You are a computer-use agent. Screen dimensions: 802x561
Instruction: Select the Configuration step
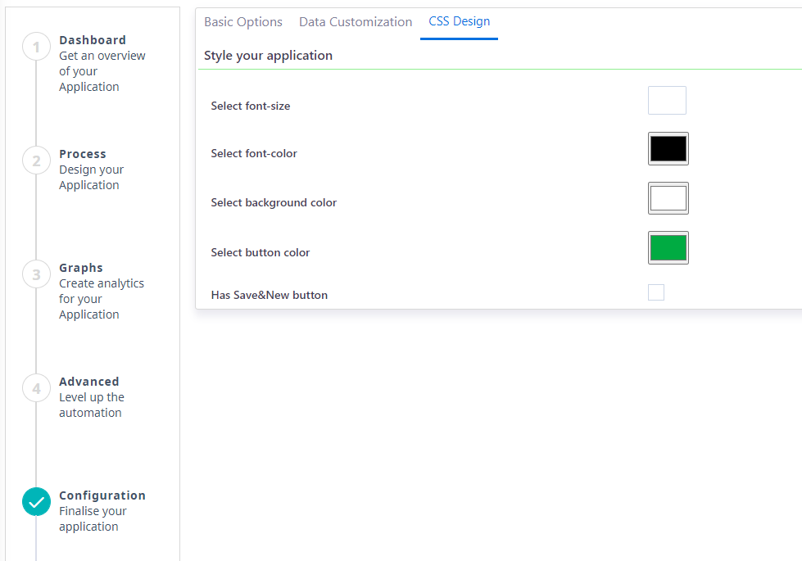pos(102,495)
